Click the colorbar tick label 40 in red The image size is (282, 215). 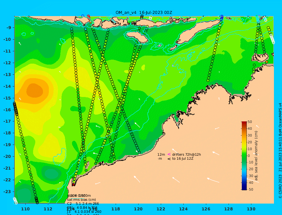coord(250,129)
